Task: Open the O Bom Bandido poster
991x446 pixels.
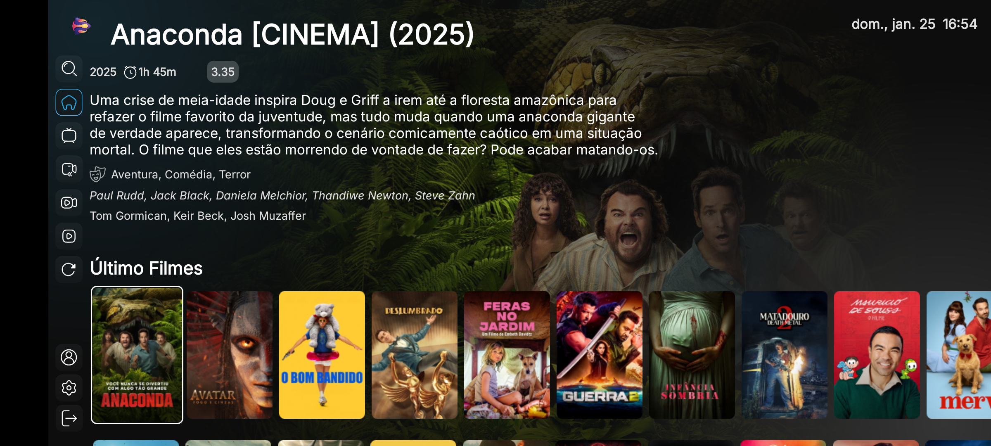Action: pyautogui.click(x=322, y=355)
